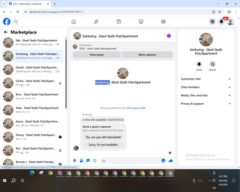The height and width of the screenshot is (192, 240).
Task: Open the account profile picture menu
Action: click(230, 22)
